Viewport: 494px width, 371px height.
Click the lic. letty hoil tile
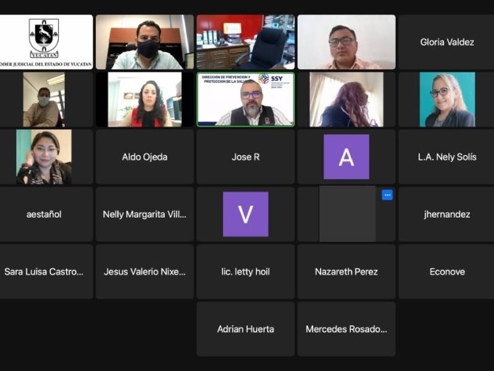[245, 272]
